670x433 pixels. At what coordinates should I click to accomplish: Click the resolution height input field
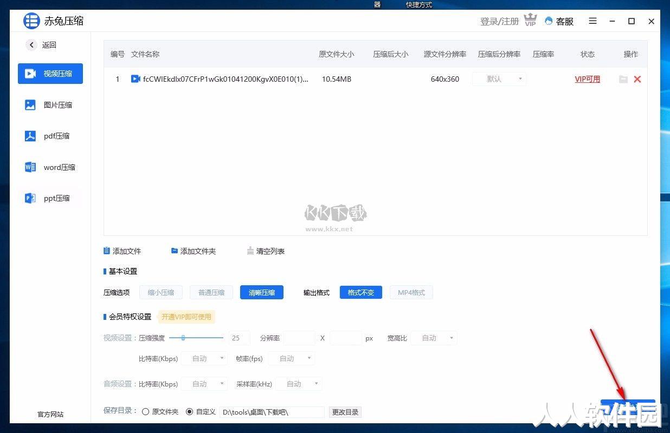point(346,338)
